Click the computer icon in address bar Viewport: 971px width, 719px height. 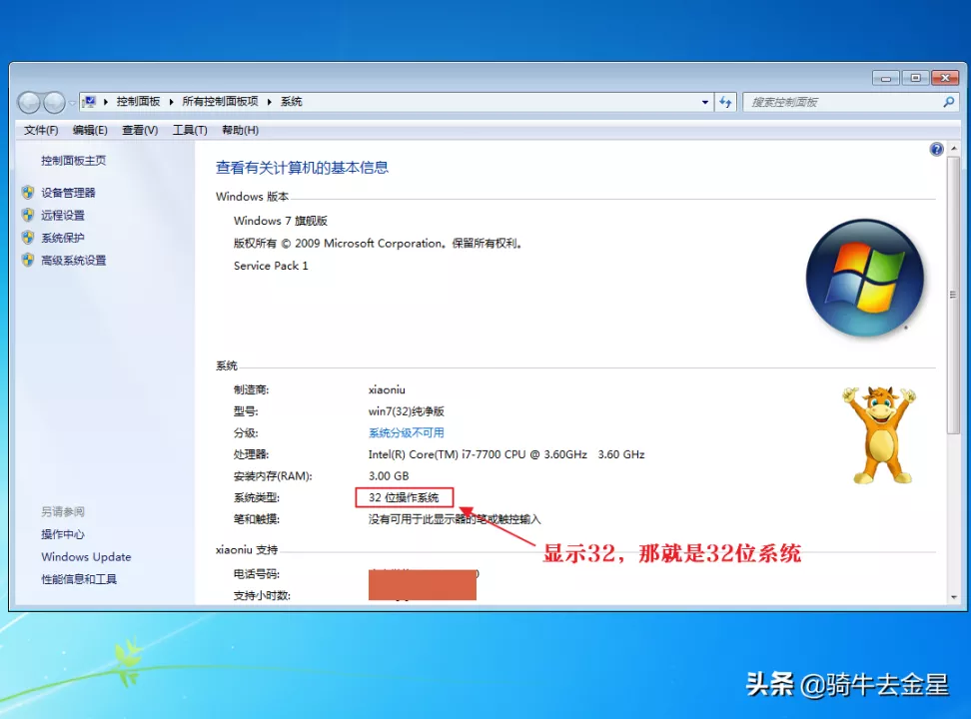point(90,102)
